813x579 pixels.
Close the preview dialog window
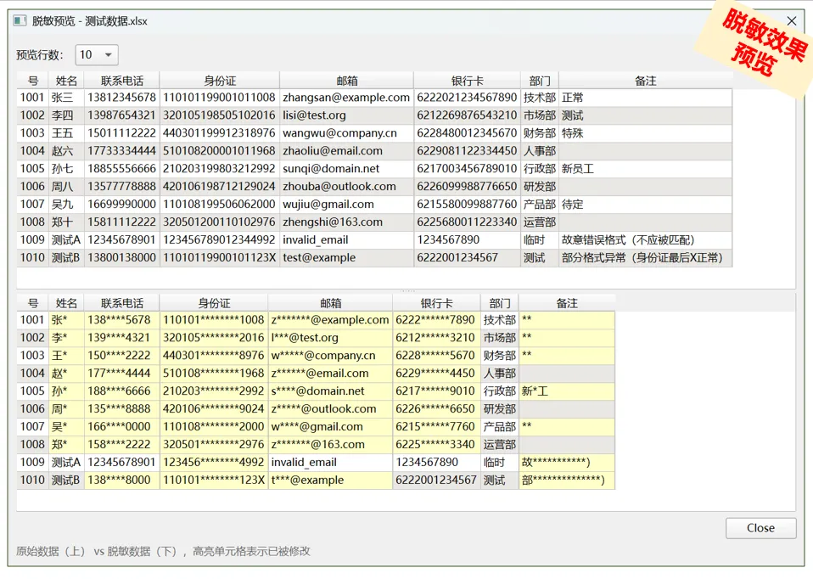(x=791, y=21)
